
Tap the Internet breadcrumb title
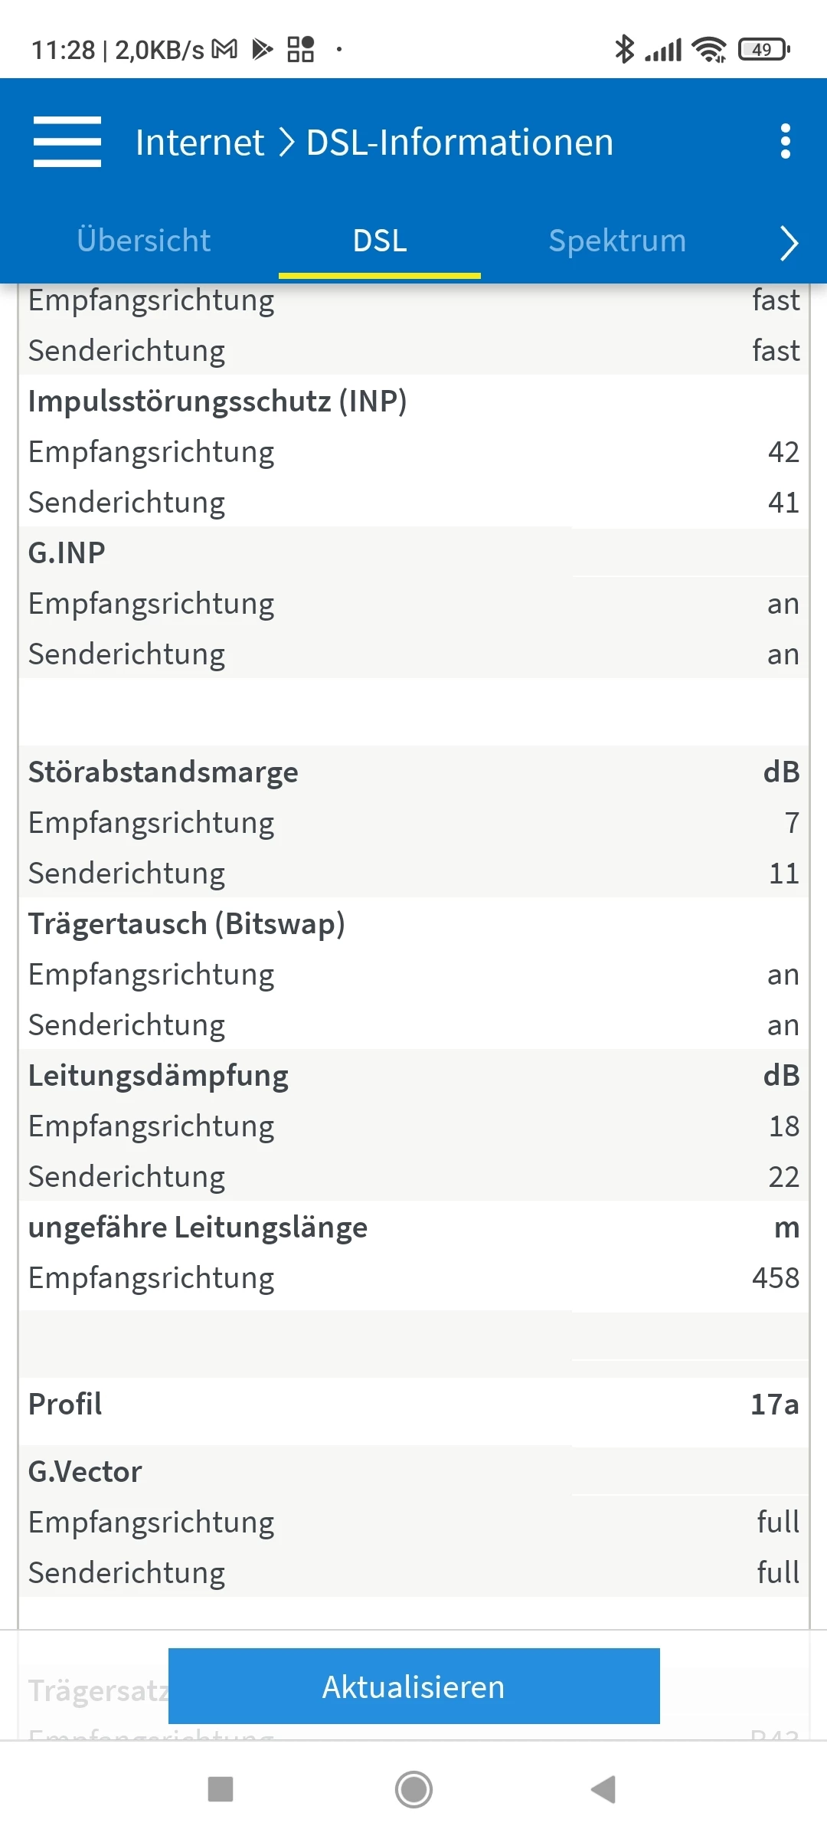(200, 143)
